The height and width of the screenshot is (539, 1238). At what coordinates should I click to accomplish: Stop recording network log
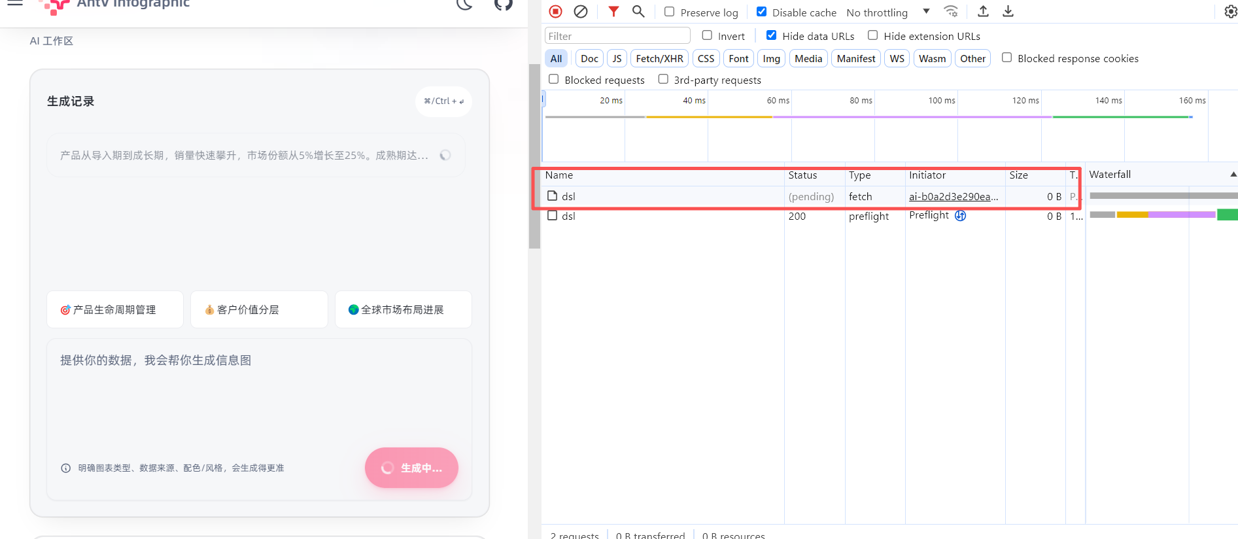[x=555, y=11]
